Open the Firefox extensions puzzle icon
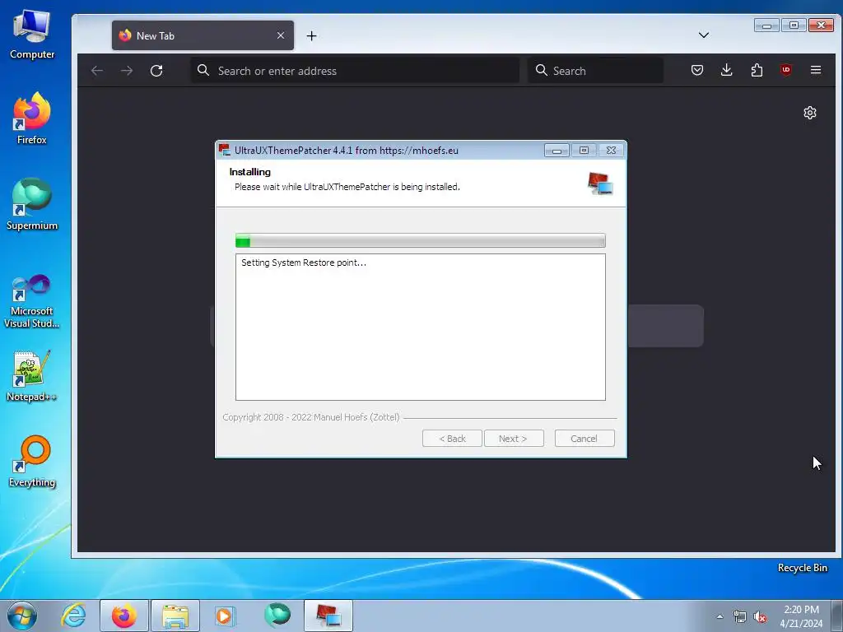This screenshot has height=632, width=843. point(757,70)
